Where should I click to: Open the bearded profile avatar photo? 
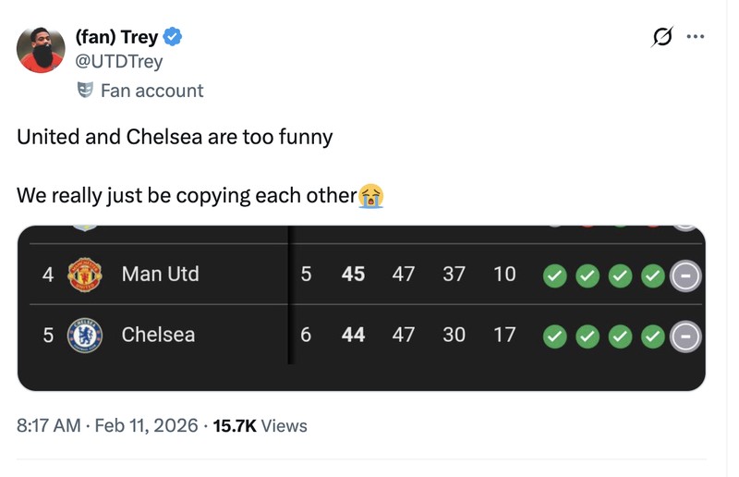[41, 50]
